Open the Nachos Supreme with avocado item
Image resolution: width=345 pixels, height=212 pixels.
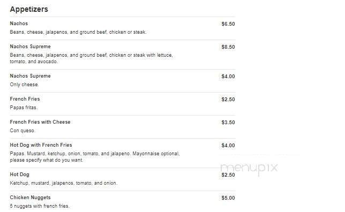(30, 47)
